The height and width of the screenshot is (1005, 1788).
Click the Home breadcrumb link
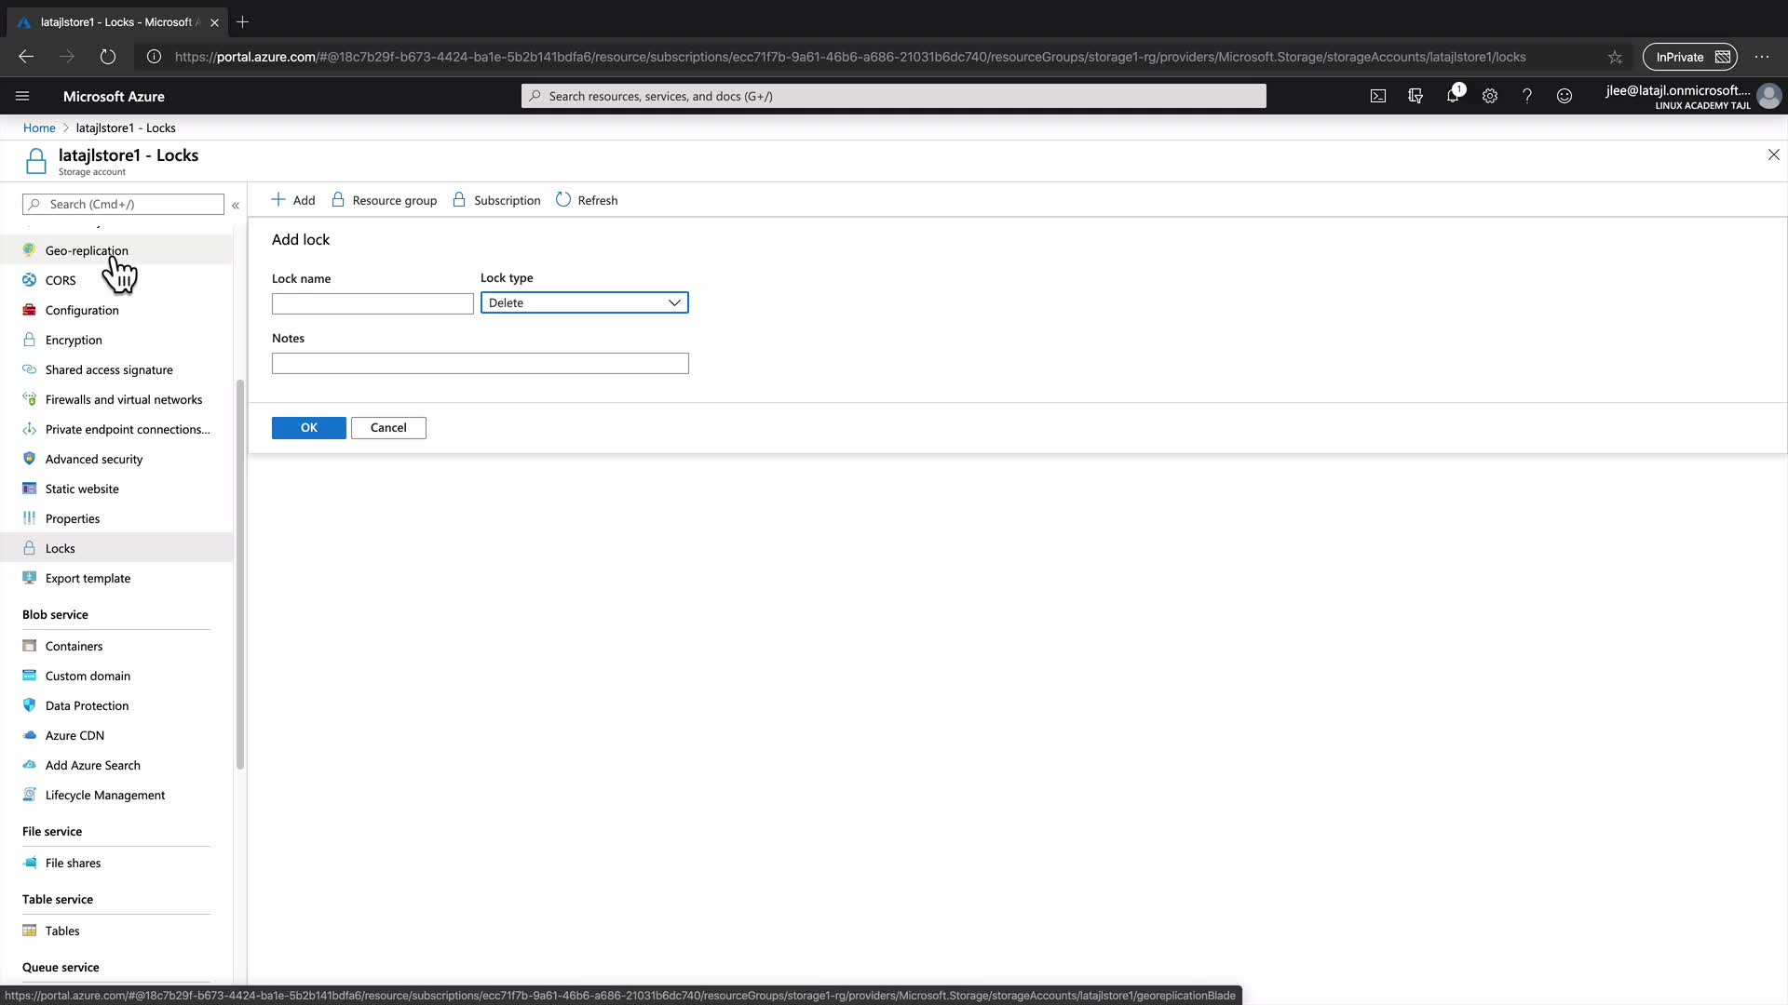coord(39,127)
